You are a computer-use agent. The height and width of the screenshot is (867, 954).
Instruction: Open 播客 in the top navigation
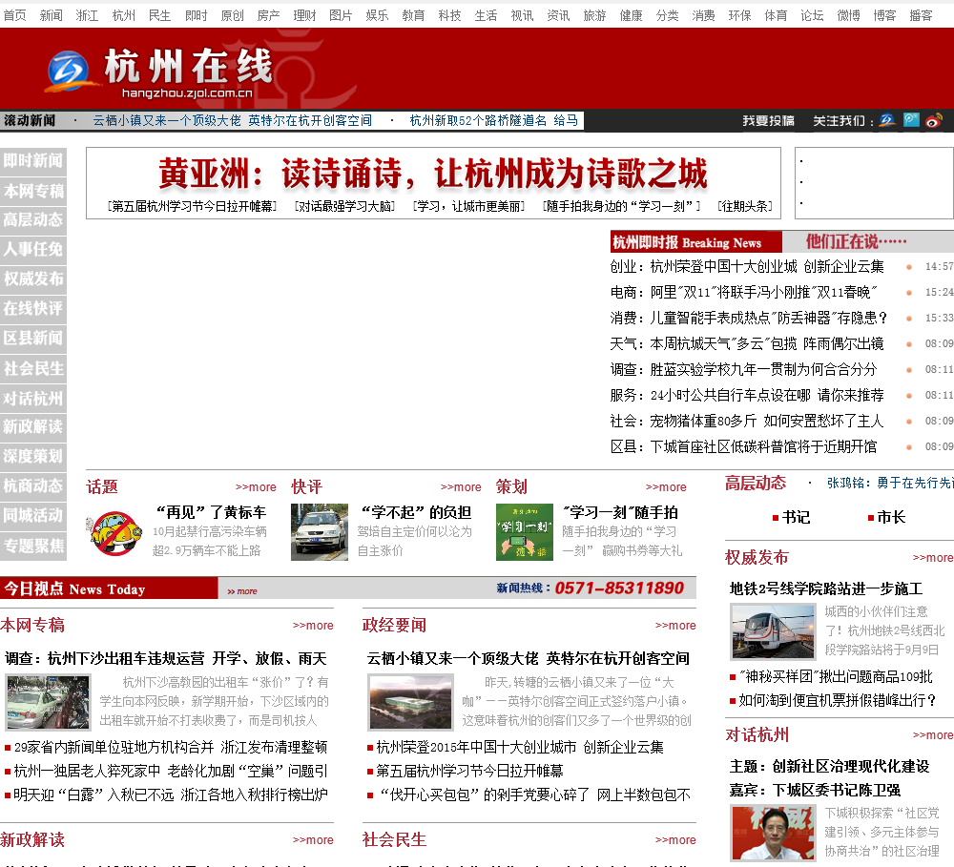coord(921,15)
